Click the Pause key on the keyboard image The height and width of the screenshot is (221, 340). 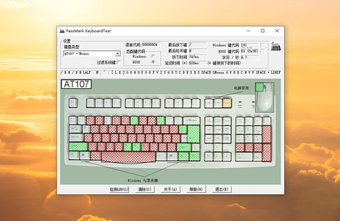click(x=227, y=121)
